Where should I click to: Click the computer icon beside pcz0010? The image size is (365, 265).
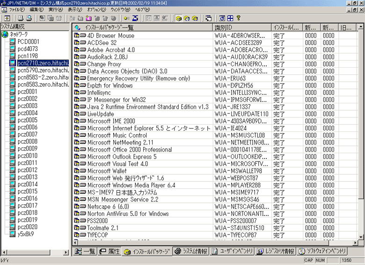click(x=13, y=156)
